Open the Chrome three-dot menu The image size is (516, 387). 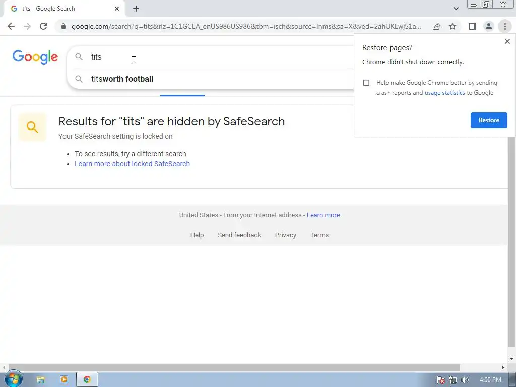click(505, 26)
